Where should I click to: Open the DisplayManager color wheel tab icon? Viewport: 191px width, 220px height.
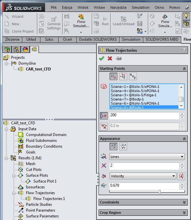coord(25,49)
